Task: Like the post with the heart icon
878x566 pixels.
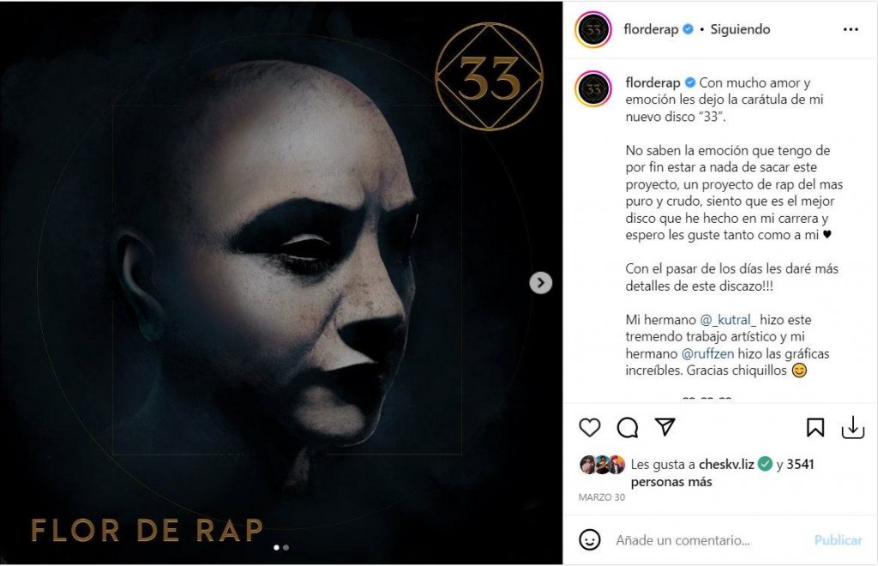Action: coord(590,427)
